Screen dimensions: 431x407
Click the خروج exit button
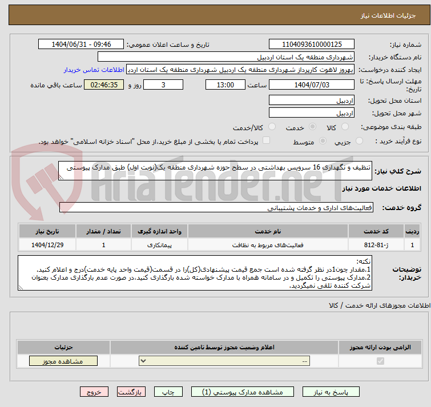(94, 392)
